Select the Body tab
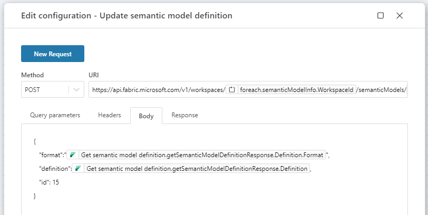This screenshot has height=215, width=428. (146, 116)
